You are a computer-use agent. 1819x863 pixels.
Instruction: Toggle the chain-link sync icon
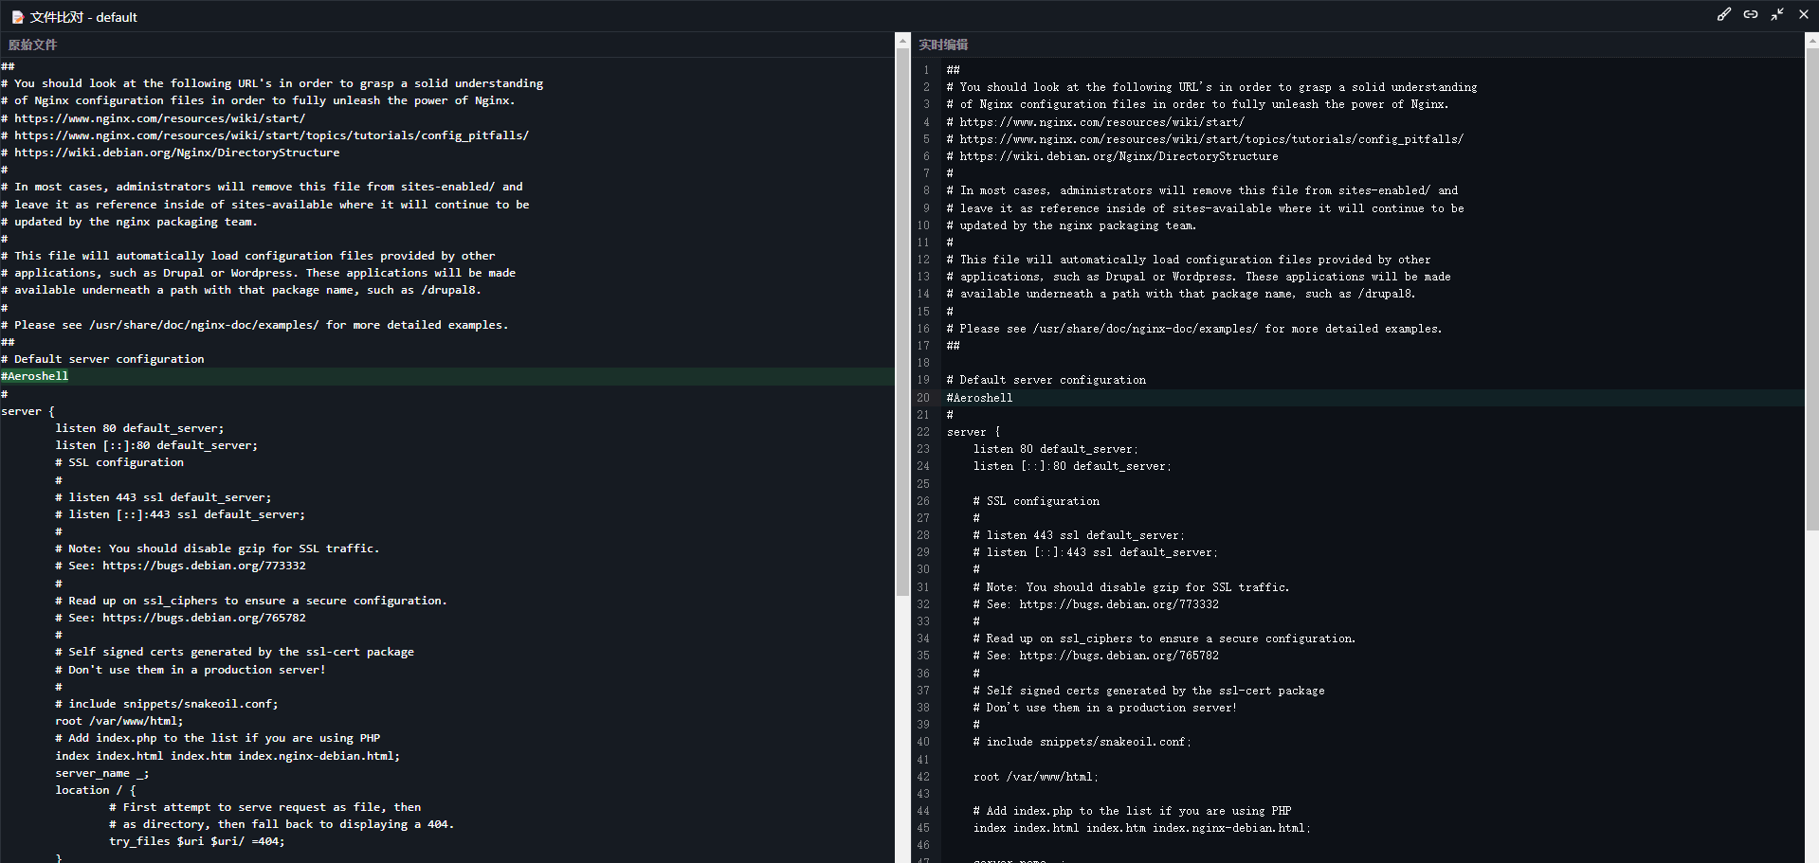[1751, 14]
